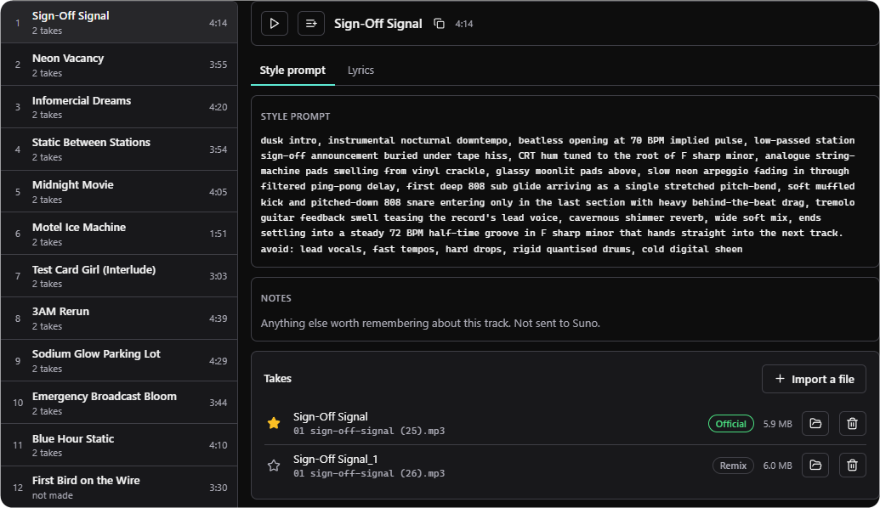Click the Sign-Off Signal header title

click(x=378, y=24)
